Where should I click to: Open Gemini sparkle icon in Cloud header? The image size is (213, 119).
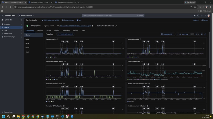click(x=195, y=15)
